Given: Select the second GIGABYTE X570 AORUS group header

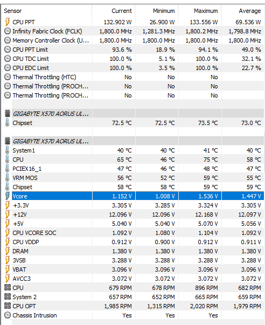Looking at the screenshot, I should tap(132, 141).
